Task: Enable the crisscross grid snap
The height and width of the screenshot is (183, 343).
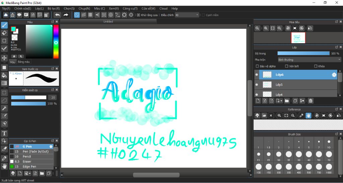Action: pyautogui.click(x=90, y=15)
